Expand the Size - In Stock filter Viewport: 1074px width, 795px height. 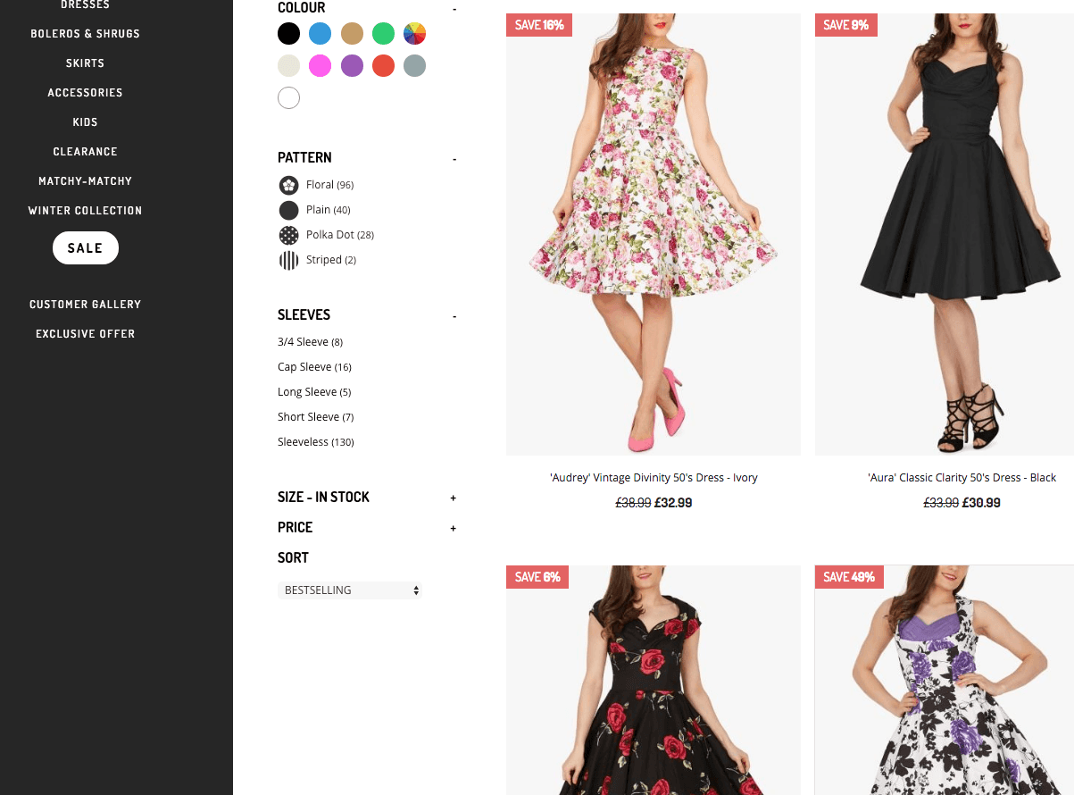[453, 498]
